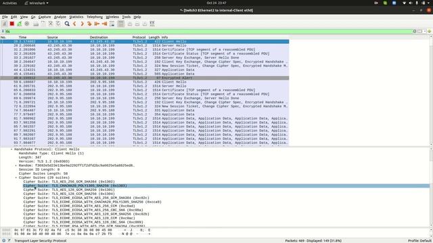Image resolution: width=433 pixels, height=243 pixels.
Task: Sort by Length column header
Action: pos(154,37)
